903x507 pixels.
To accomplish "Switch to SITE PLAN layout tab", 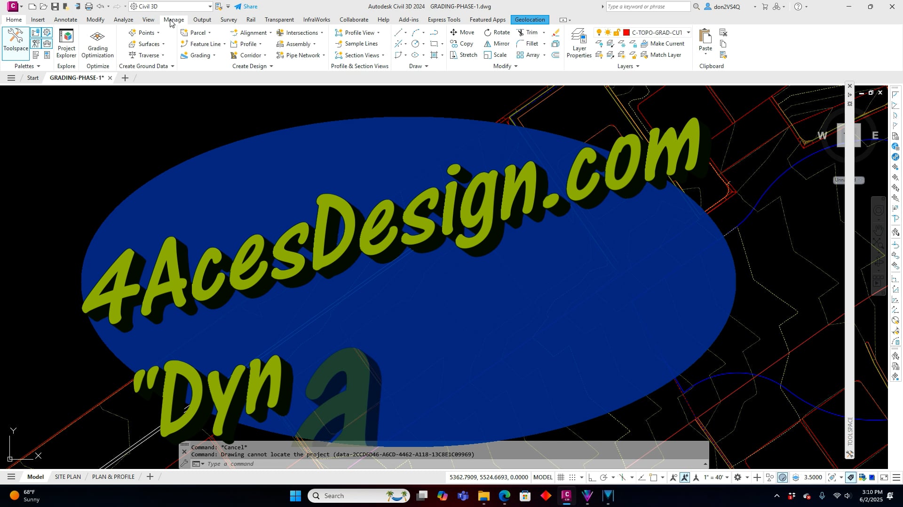I will [x=68, y=477].
